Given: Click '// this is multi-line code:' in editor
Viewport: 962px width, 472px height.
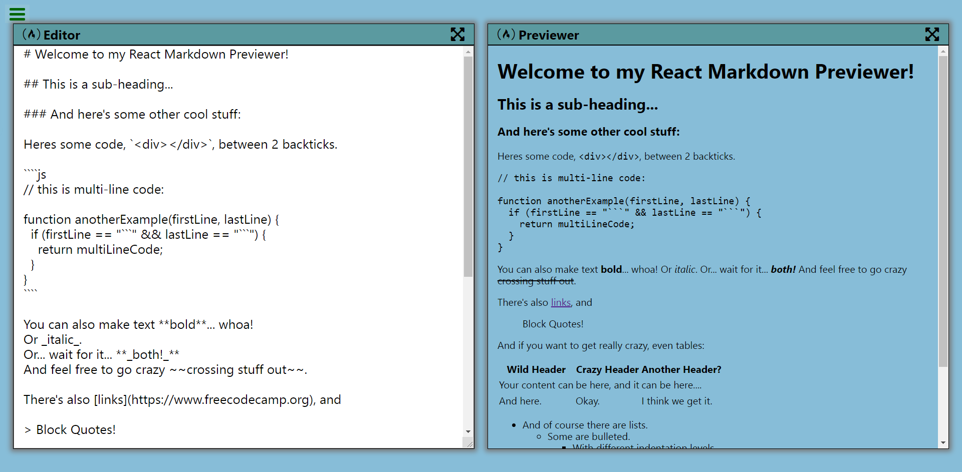Looking at the screenshot, I should (x=94, y=189).
